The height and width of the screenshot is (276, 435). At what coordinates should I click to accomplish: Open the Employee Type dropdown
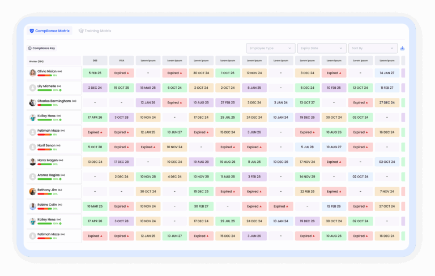point(271,49)
